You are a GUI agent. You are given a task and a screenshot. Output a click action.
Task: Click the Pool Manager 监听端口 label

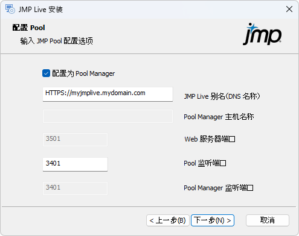(x=219, y=188)
